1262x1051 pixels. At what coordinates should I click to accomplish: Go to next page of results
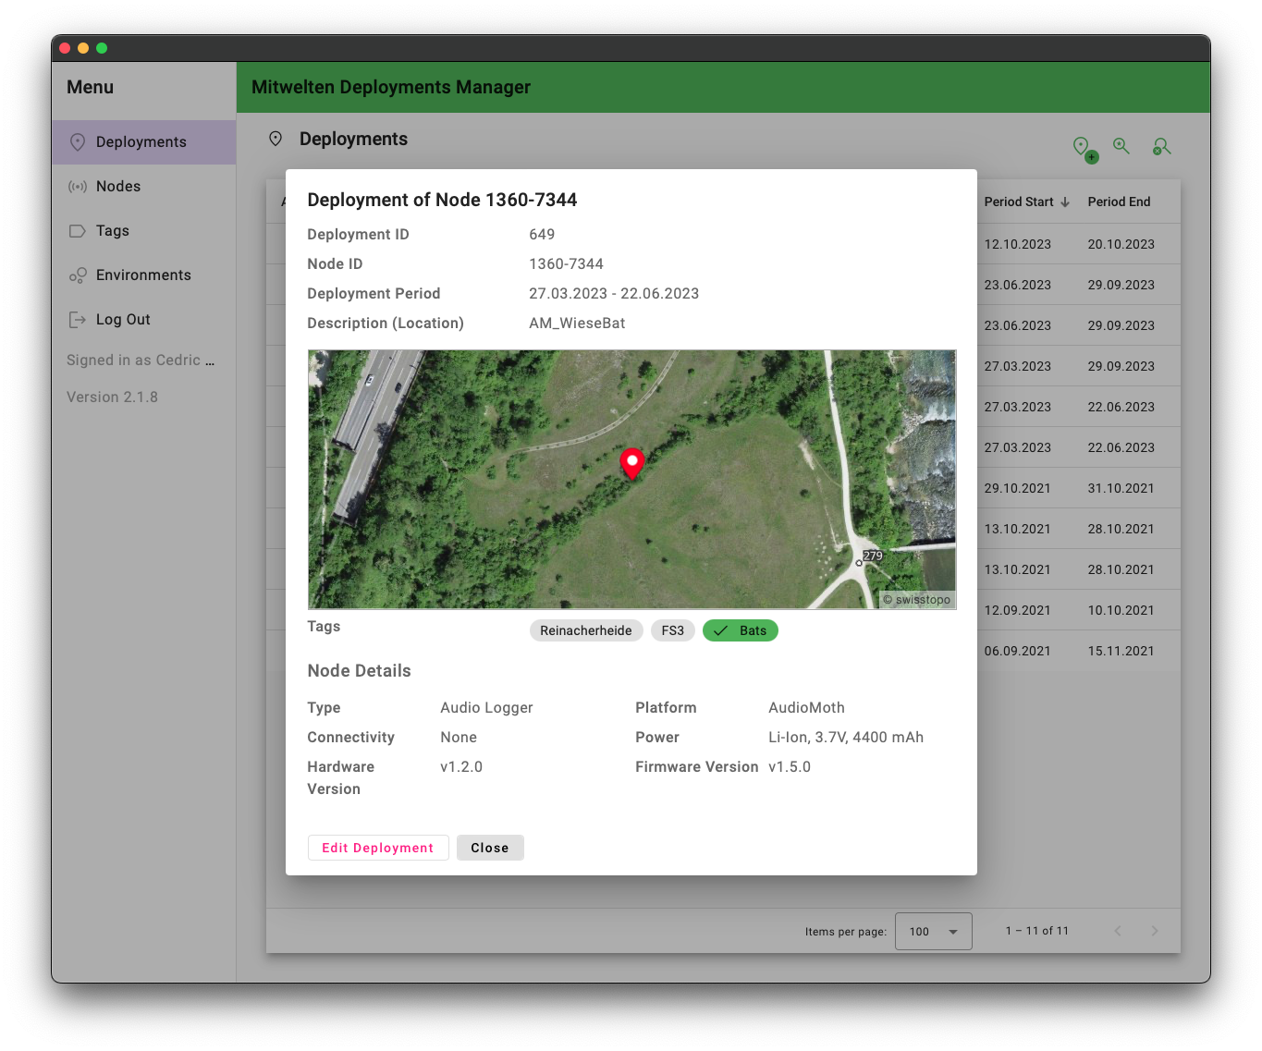(x=1154, y=931)
